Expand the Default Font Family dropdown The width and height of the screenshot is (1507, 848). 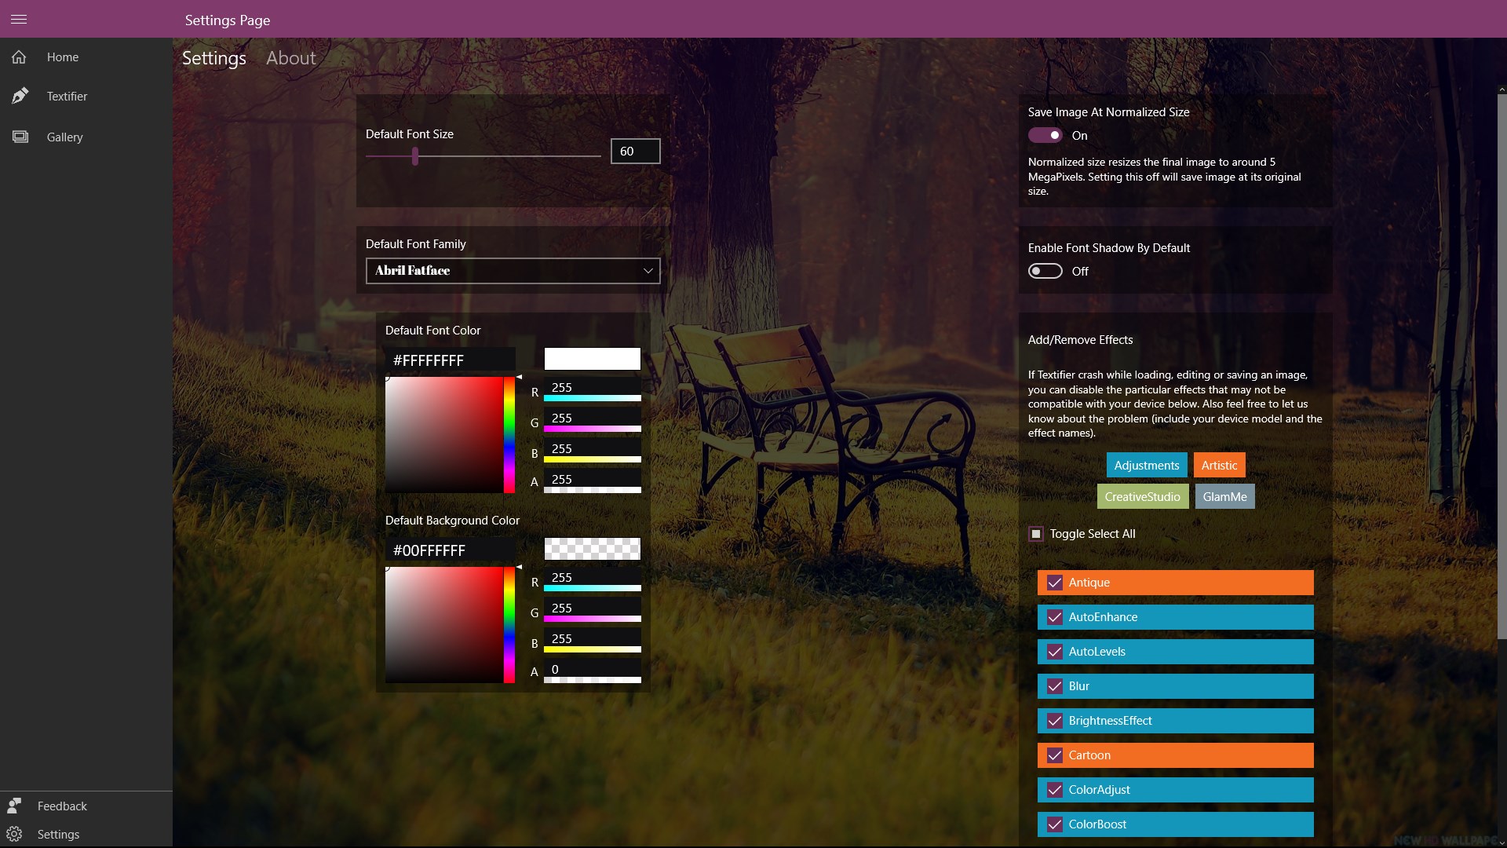(x=513, y=270)
